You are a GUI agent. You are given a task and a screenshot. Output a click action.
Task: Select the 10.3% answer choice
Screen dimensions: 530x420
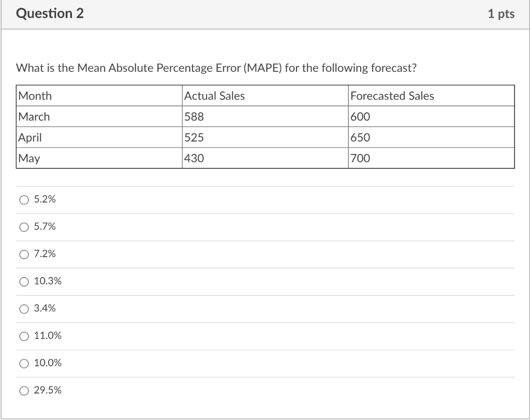pyautogui.click(x=24, y=282)
